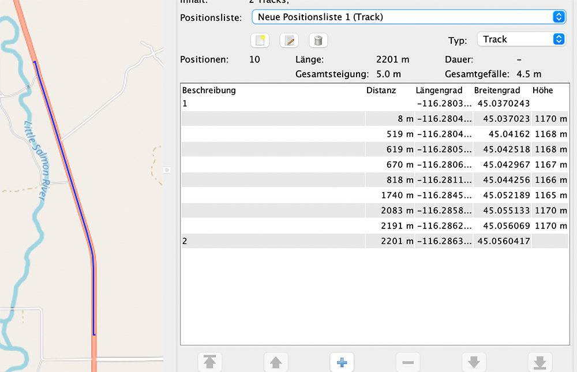Rename the current position list
577x372 pixels.
pos(289,40)
